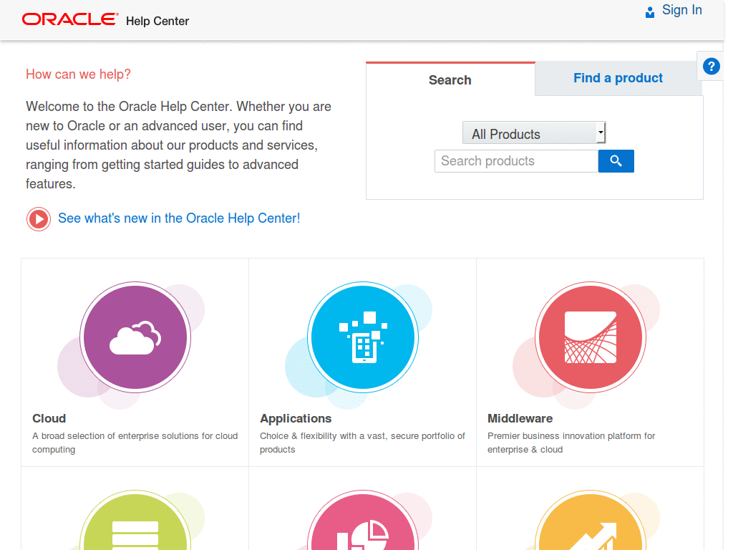Click the Middleware description about business innovation platform
The image size is (733, 550).
(x=571, y=443)
